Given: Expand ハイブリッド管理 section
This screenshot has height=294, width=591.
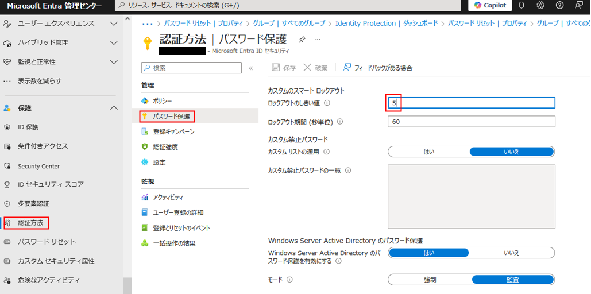Looking at the screenshot, I should tap(114, 42).
